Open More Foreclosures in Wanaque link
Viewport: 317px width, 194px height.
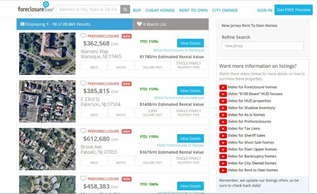(178, 50)
